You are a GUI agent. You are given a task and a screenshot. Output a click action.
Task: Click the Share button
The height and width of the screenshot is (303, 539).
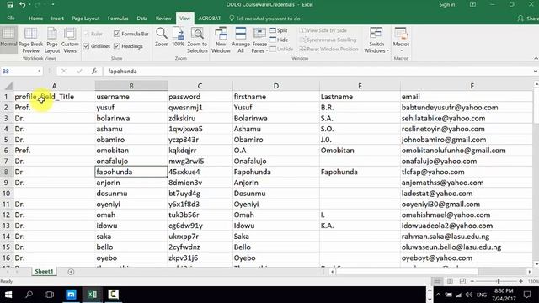[x=528, y=19]
